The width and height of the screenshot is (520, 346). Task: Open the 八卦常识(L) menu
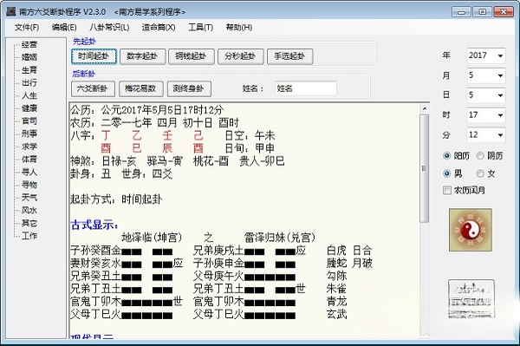coord(109,27)
